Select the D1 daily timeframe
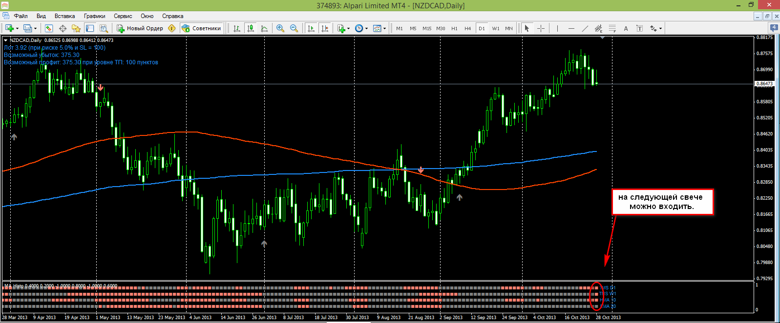 (482, 28)
